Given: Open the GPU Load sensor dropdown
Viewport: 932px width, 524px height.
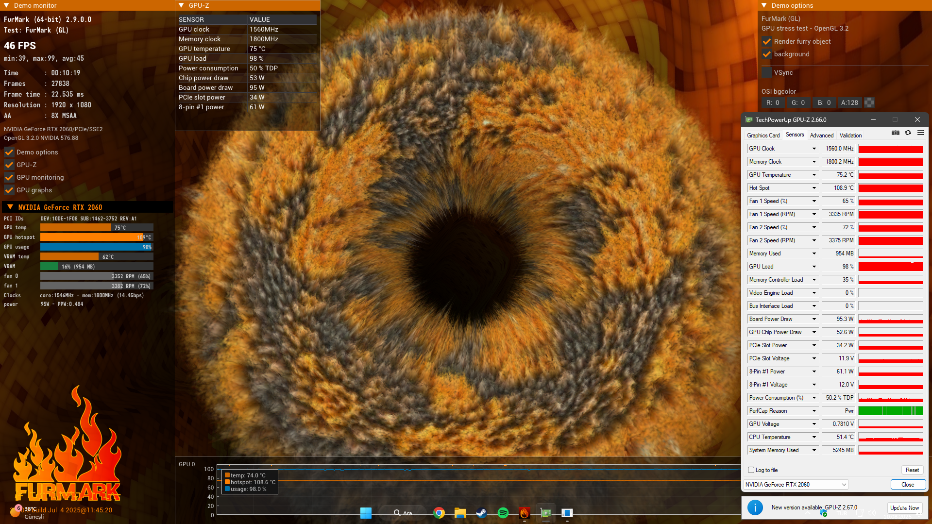Looking at the screenshot, I should point(814,267).
